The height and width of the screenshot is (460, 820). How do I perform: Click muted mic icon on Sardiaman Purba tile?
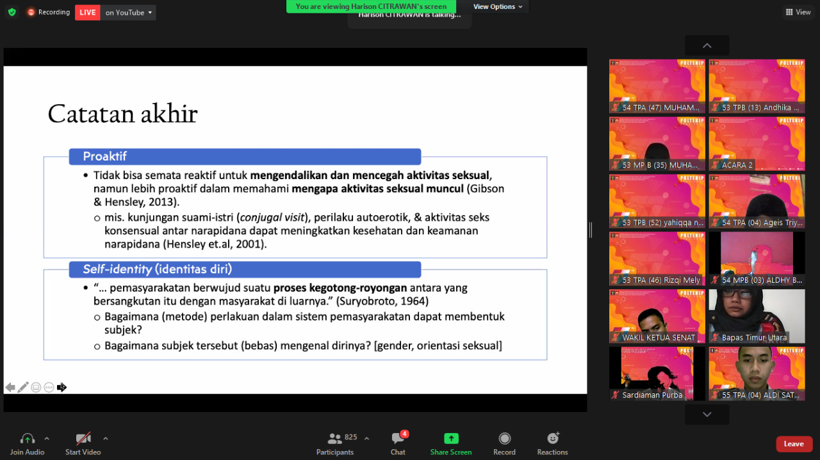[x=616, y=395]
